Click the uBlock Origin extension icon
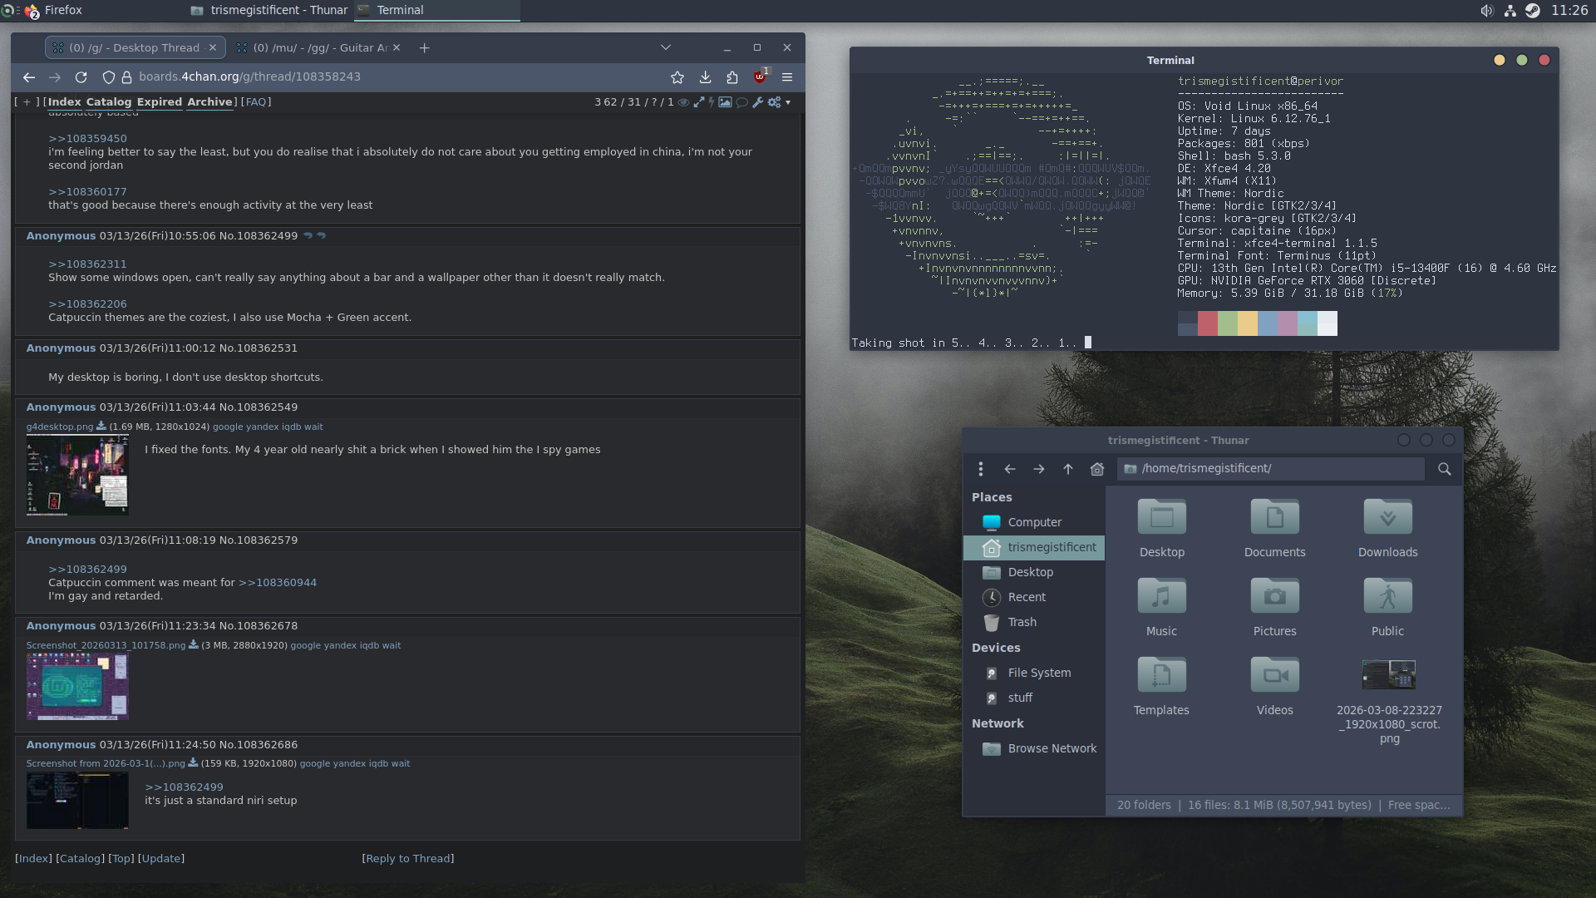The height and width of the screenshot is (898, 1596). click(760, 76)
